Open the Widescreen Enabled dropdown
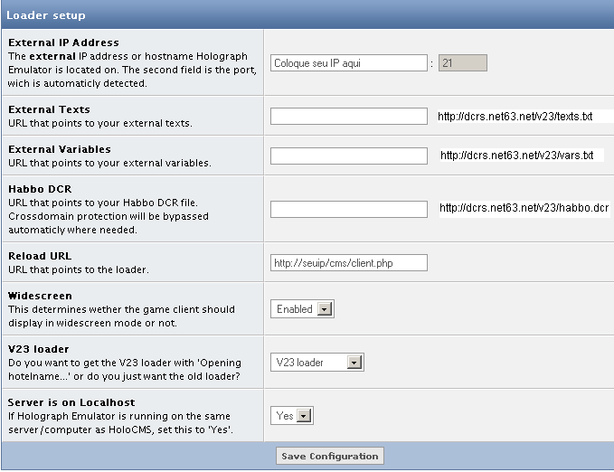Viewport: 614px width, 472px height. (302, 309)
